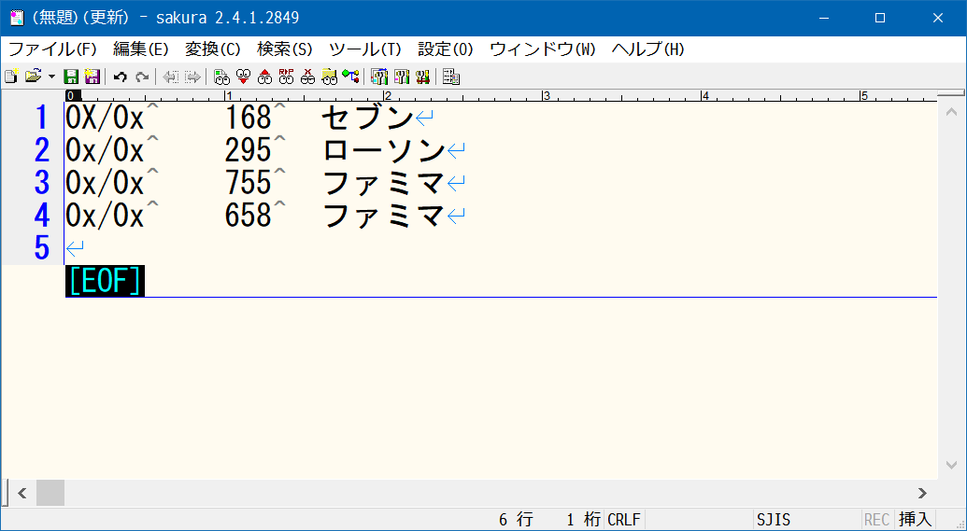Screen dimensions: 967x531
Task: Click the REC indicator in the status bar
Action: 876,519
